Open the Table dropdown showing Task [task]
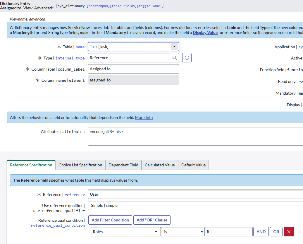Viewport: 303px width, 244px height. (x=175, y=47)
